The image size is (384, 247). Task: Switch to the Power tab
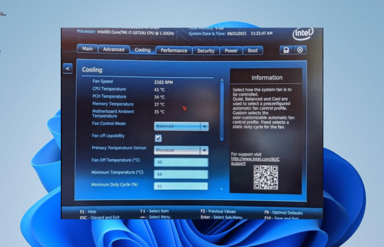click(231, 50)
